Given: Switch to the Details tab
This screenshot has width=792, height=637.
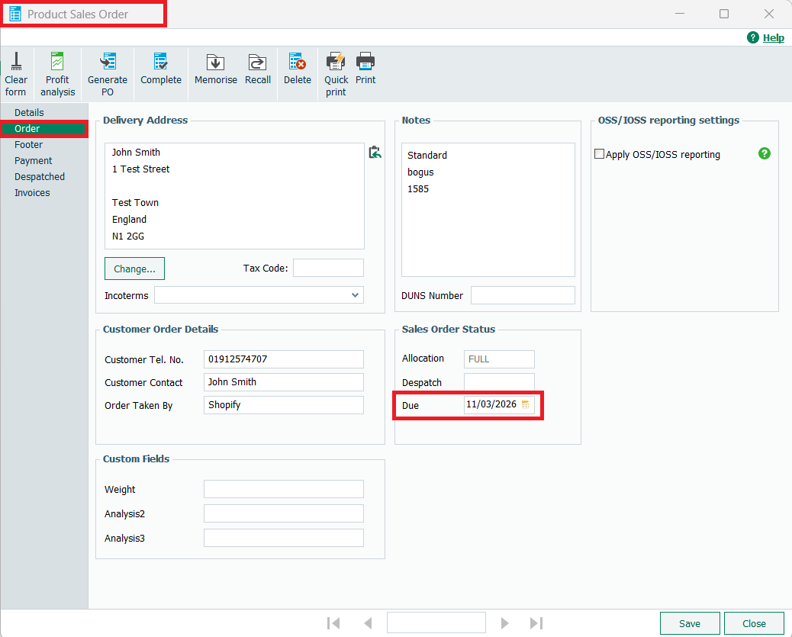Looking at the screenshot, I should pyautogui.click(x=29, y=113).
